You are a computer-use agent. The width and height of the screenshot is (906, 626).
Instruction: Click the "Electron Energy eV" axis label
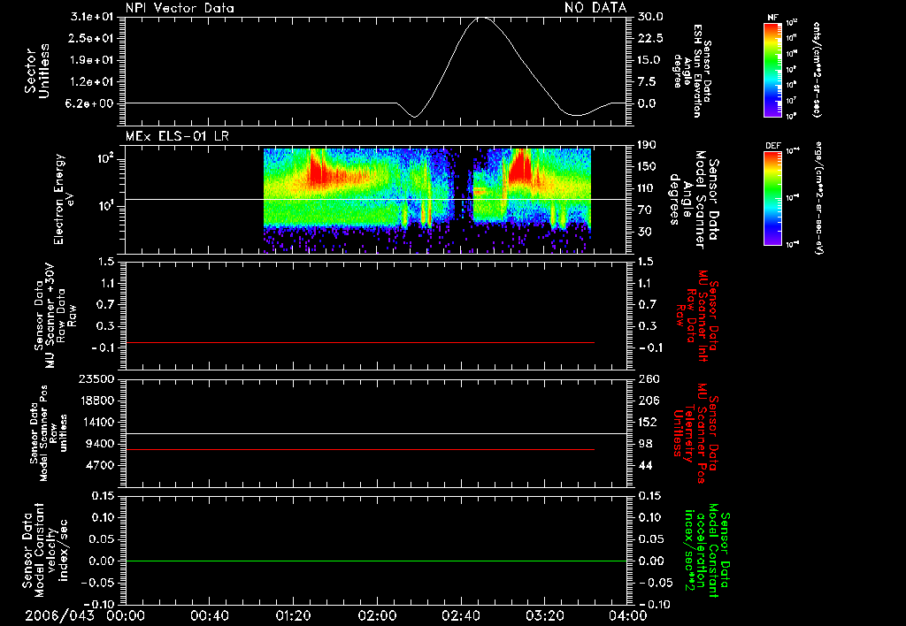tap(62, 199)
